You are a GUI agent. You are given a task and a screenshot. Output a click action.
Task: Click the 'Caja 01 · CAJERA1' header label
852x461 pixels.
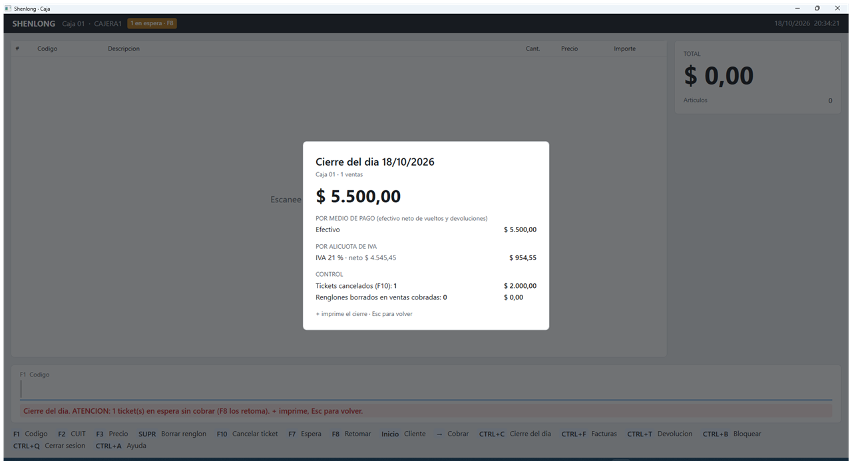(92, 23)
